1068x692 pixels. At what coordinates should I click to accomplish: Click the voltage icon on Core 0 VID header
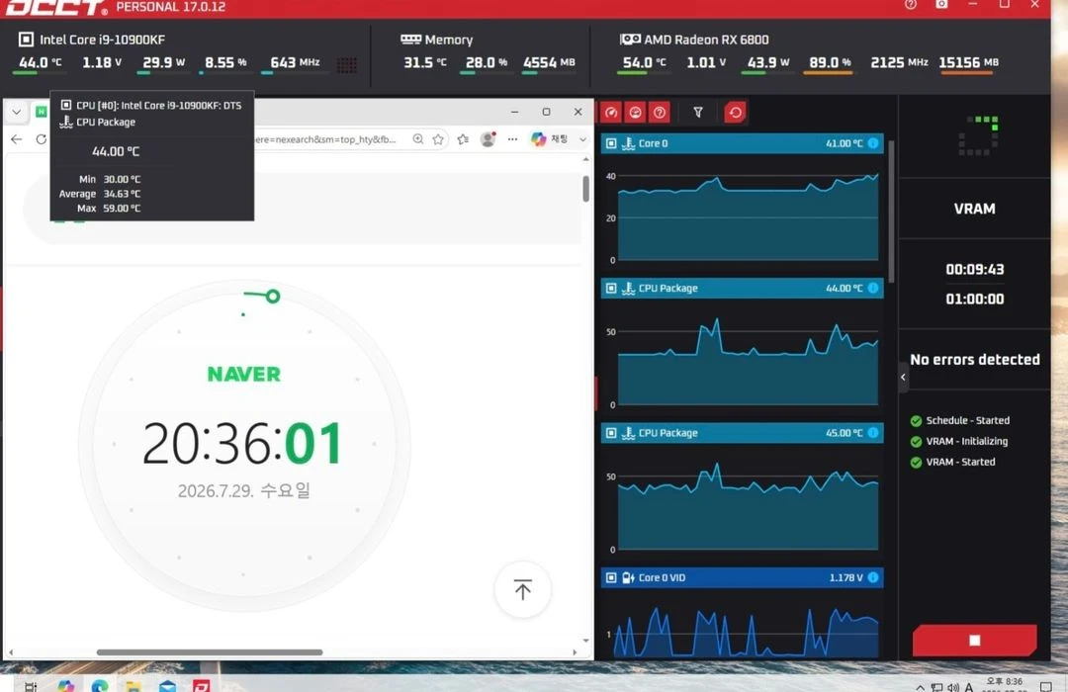[x=629, y=577]
